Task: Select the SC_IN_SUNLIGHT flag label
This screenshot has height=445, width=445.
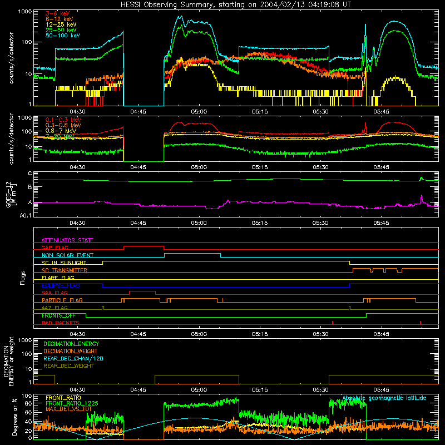Action: [64, 263]
